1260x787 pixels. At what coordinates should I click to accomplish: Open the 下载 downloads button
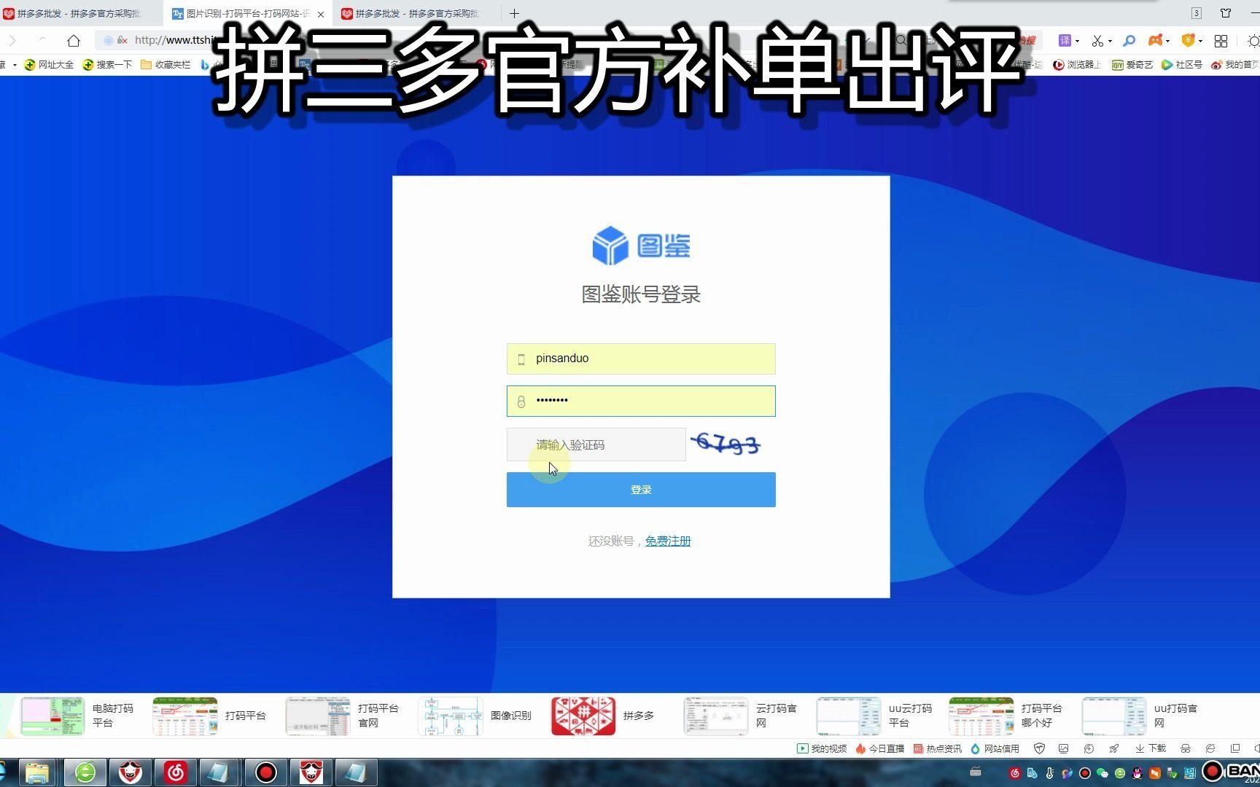(x=1151, y=748)
